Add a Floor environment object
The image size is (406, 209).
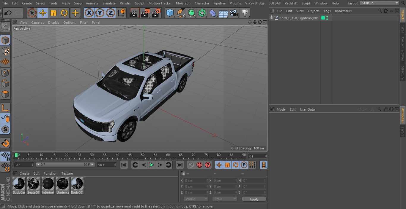coord(224,13)
